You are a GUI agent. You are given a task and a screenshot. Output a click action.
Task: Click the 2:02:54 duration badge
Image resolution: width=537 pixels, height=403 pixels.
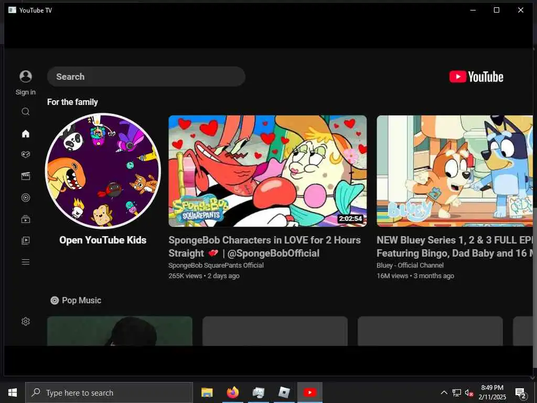(350, 219)
